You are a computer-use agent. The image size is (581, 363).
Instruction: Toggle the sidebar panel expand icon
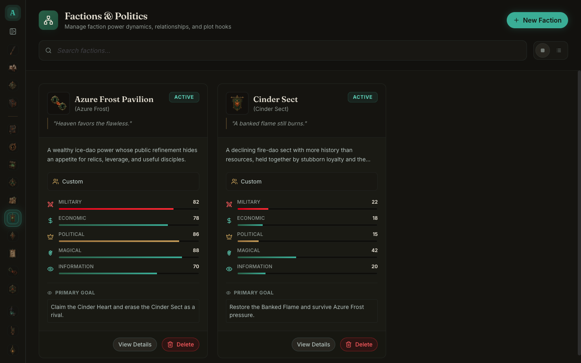(13, 31)
